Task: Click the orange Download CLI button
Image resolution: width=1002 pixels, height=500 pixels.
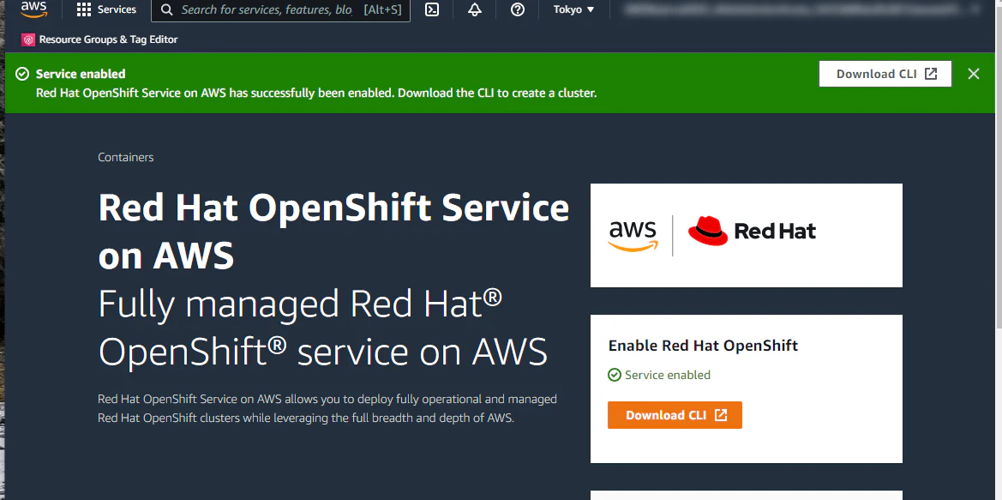Action: click(x=675, y=415)
